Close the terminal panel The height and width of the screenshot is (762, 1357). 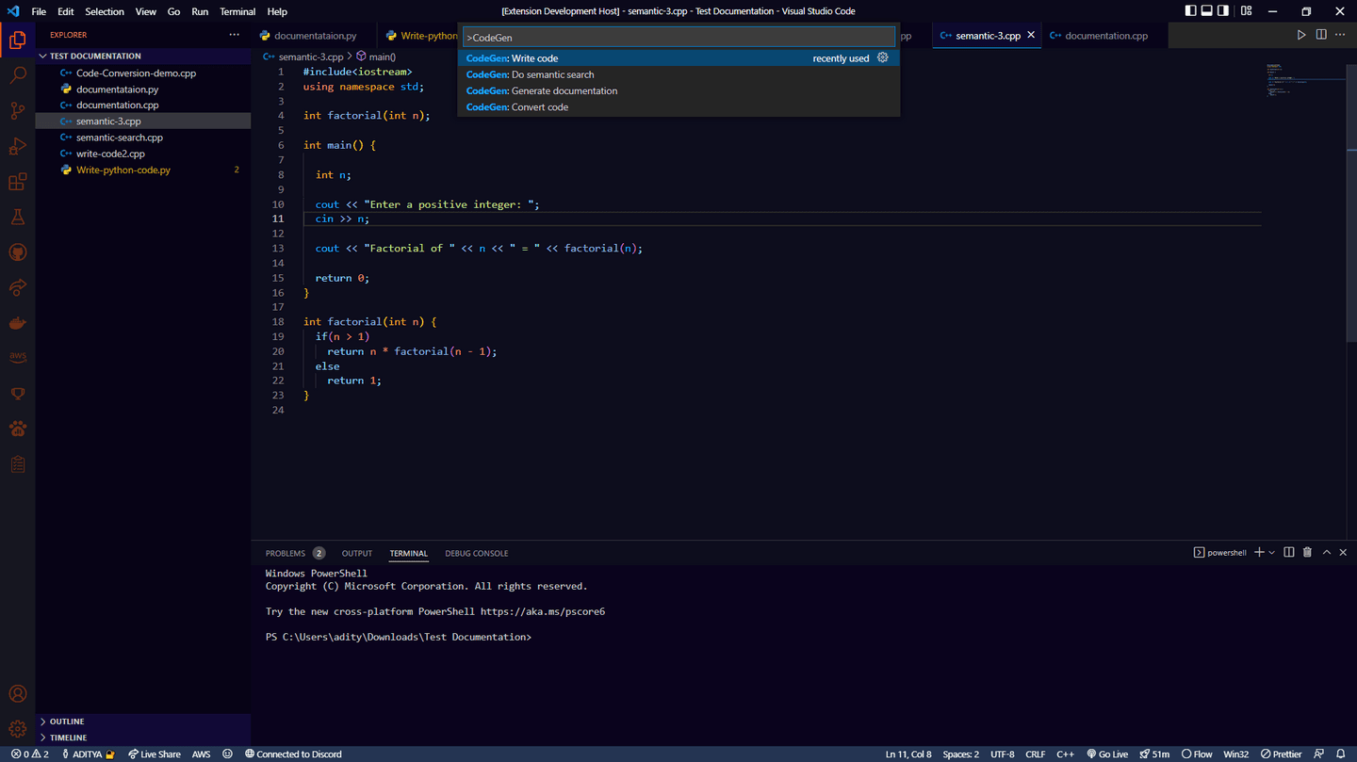(1343, 553)
